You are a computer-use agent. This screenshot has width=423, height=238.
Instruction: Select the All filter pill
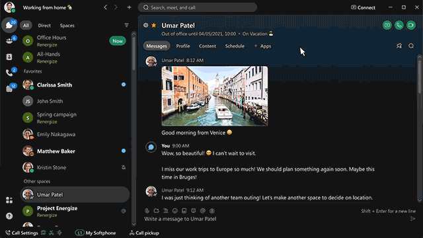26,25
